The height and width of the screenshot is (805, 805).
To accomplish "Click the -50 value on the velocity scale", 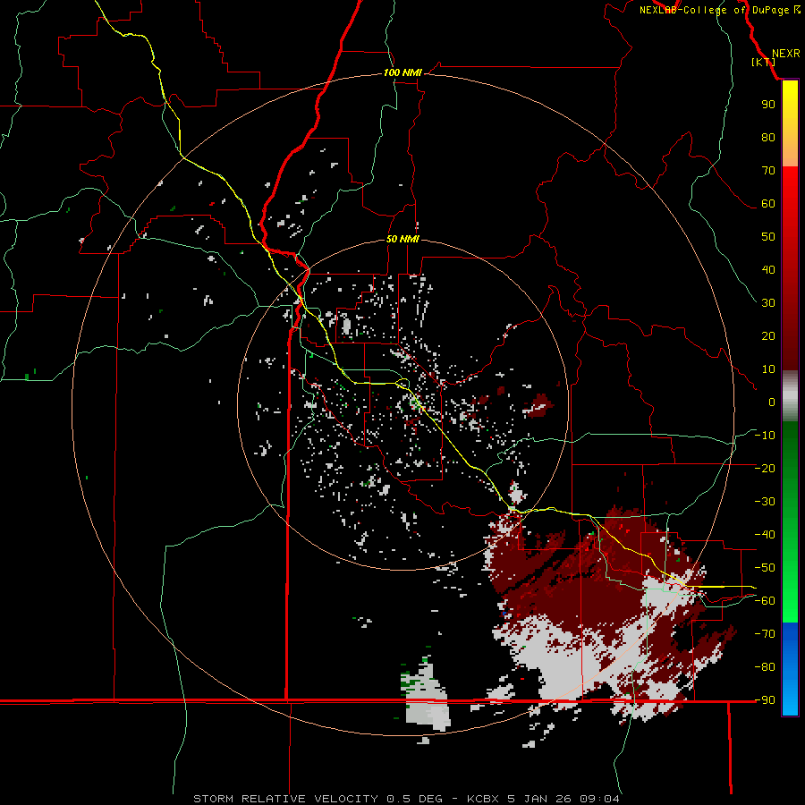I will tap(765, 568).
